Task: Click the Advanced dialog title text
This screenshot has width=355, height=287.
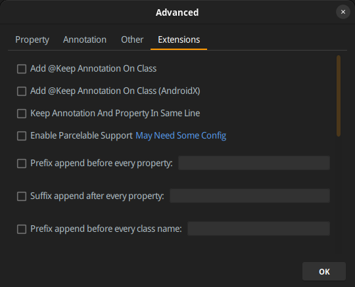Action: (177, 12)
